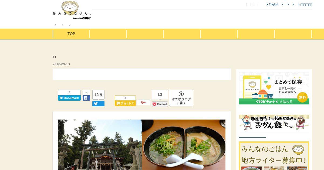Share the article via Google+ button

click(x=144, y=102)
